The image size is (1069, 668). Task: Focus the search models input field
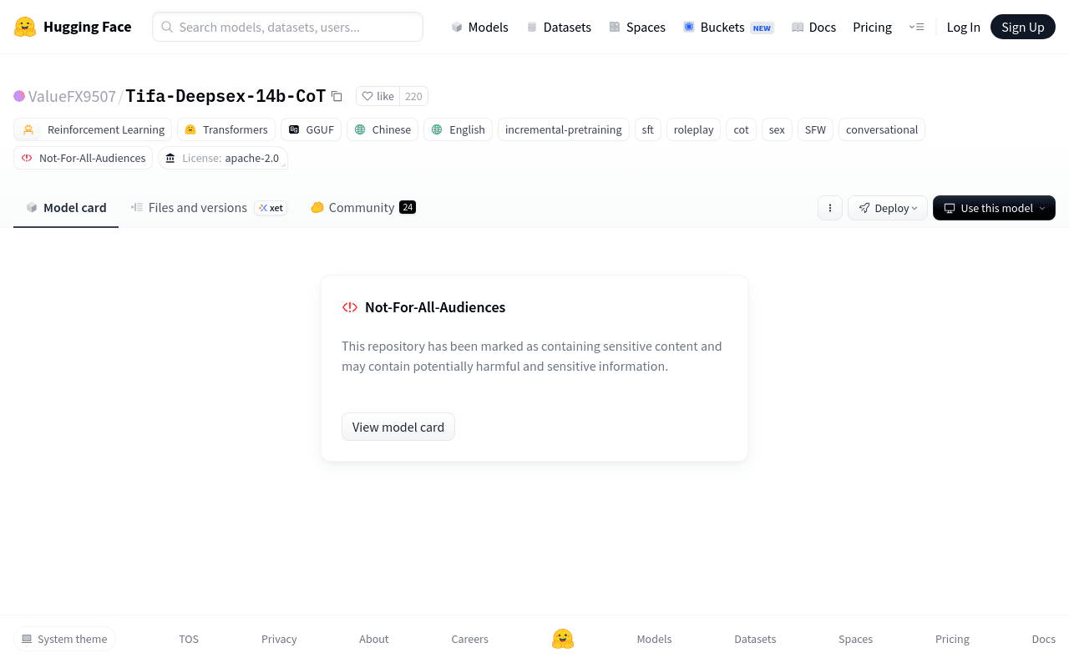click(x=287, y=27)
